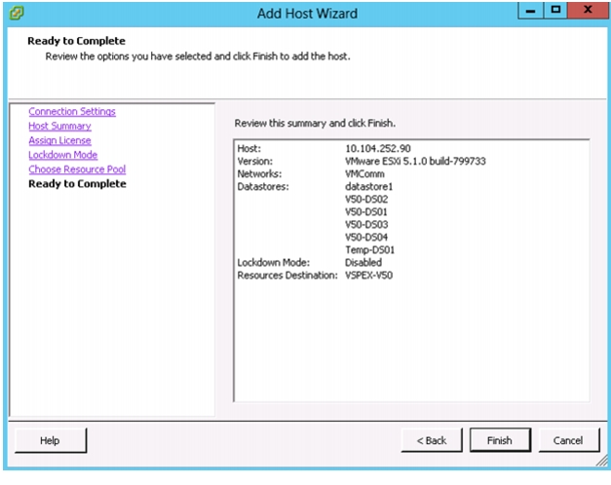This screenshot has height=485, width=611.
Task: Select the V50-DS01 datastore entry
Action: (x=366, y=212)
